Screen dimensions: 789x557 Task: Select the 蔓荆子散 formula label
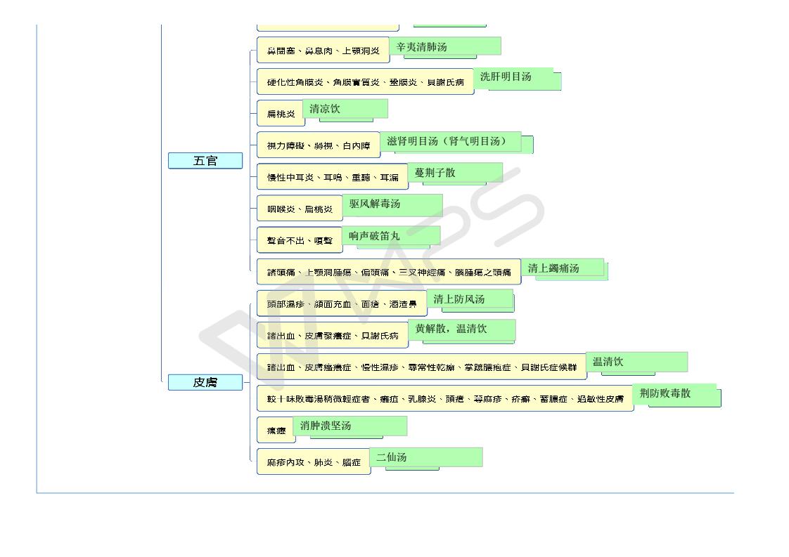click(x=455, y=173)
